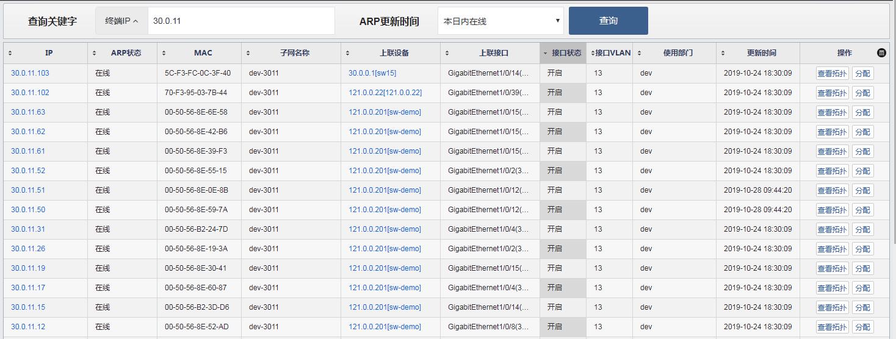Toggle sort on 接口状态 column header
The image size is (896, 339).
point(563,53)
